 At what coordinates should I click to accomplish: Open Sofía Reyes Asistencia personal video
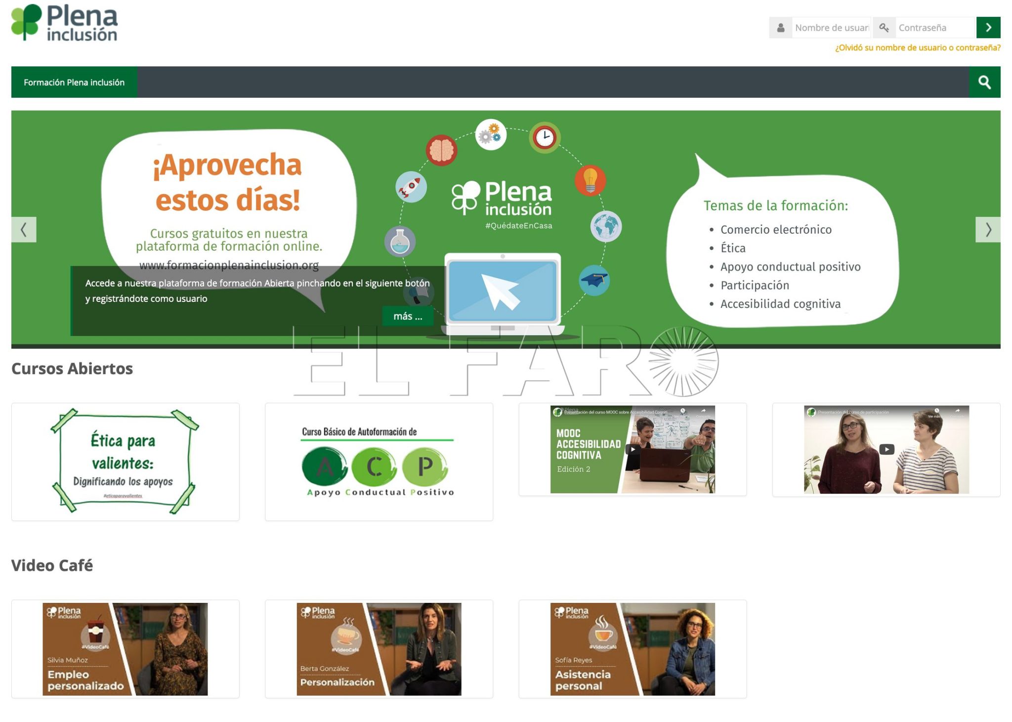(632, 649)
